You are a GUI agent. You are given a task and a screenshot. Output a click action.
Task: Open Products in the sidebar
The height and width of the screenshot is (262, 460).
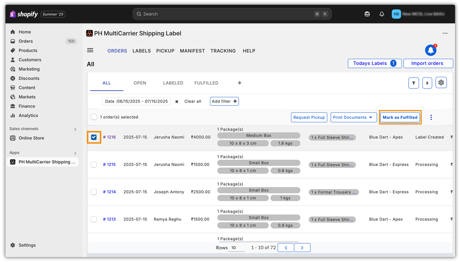[28, 50]
